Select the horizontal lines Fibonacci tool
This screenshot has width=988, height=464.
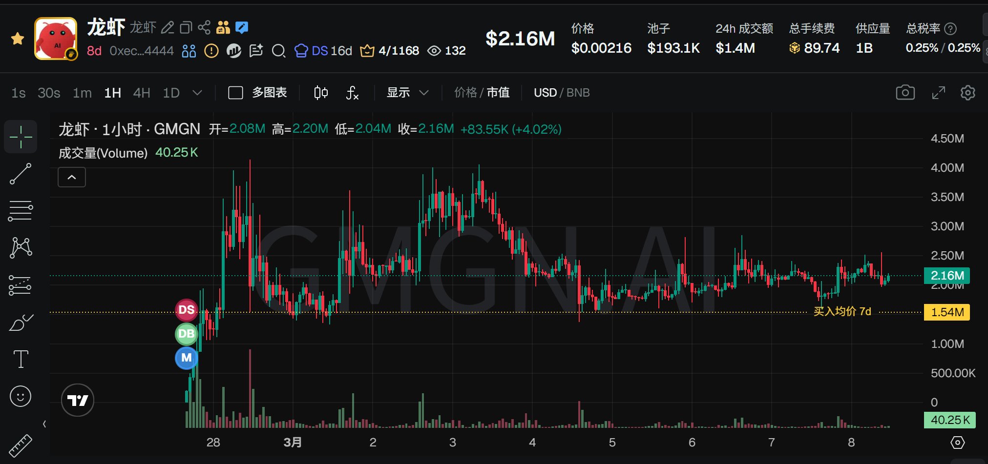click(x=21, y=211)
